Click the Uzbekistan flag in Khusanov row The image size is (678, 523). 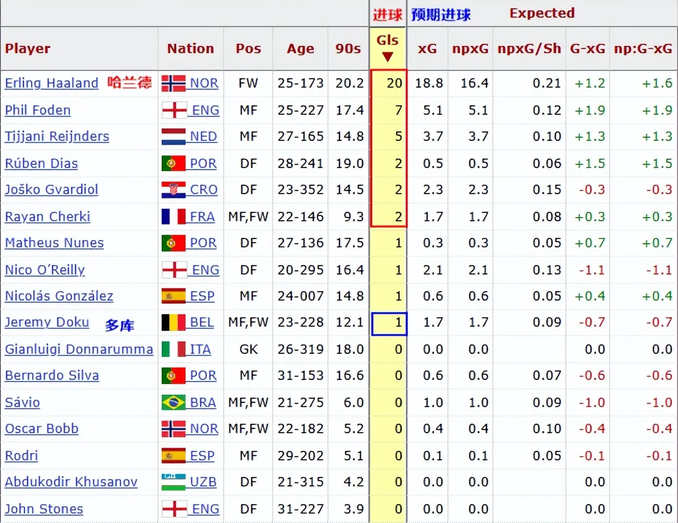point(173,482)
